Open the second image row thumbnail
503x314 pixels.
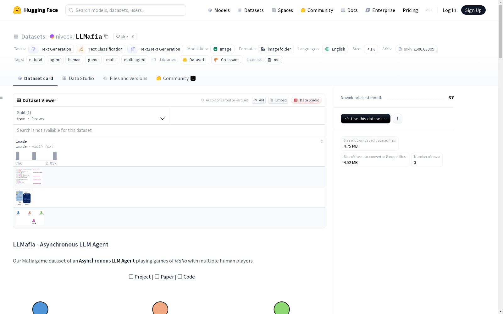tap(23, 197)
